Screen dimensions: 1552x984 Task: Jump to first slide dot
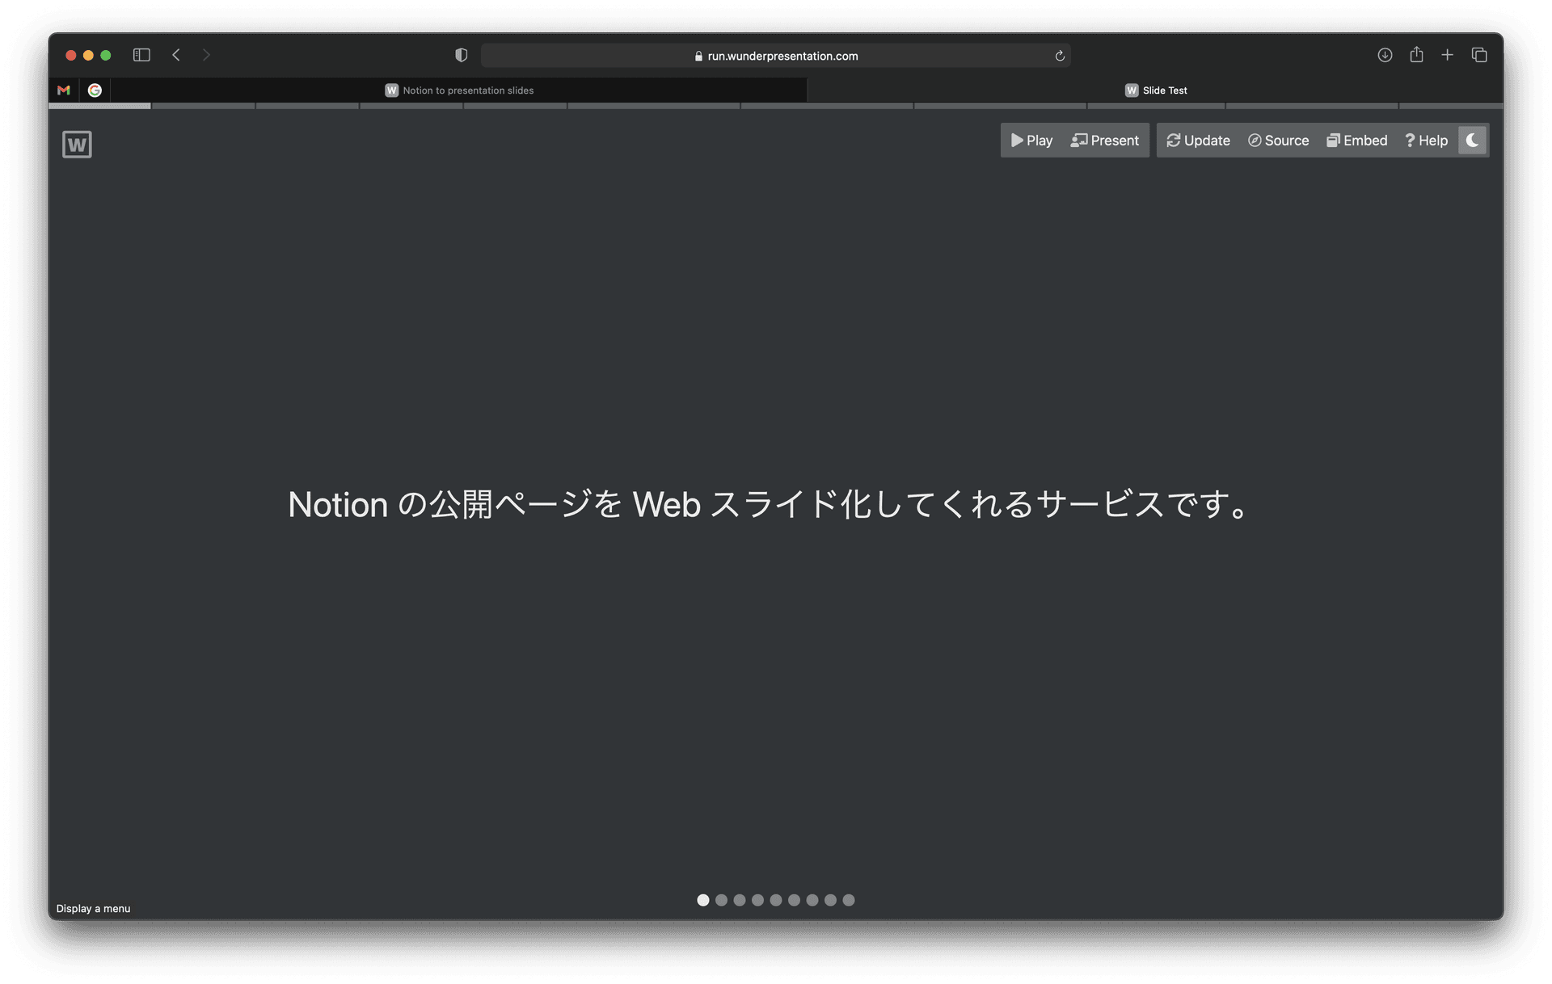pos(703,900)
